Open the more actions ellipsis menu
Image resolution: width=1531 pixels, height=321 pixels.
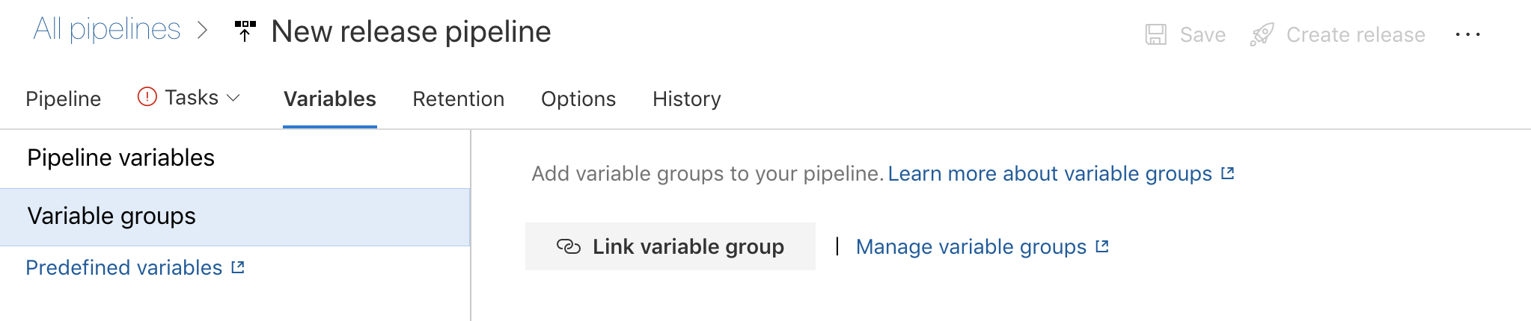coord(1468,34)
